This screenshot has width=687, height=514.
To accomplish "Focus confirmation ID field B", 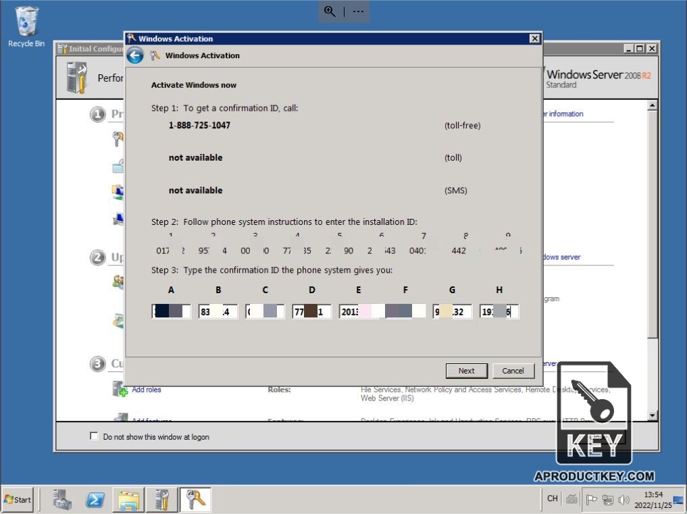I will point(218,311).
